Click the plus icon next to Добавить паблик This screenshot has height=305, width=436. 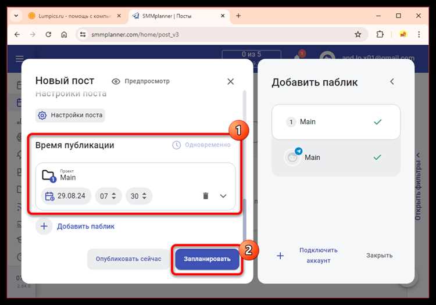(44, 226)
